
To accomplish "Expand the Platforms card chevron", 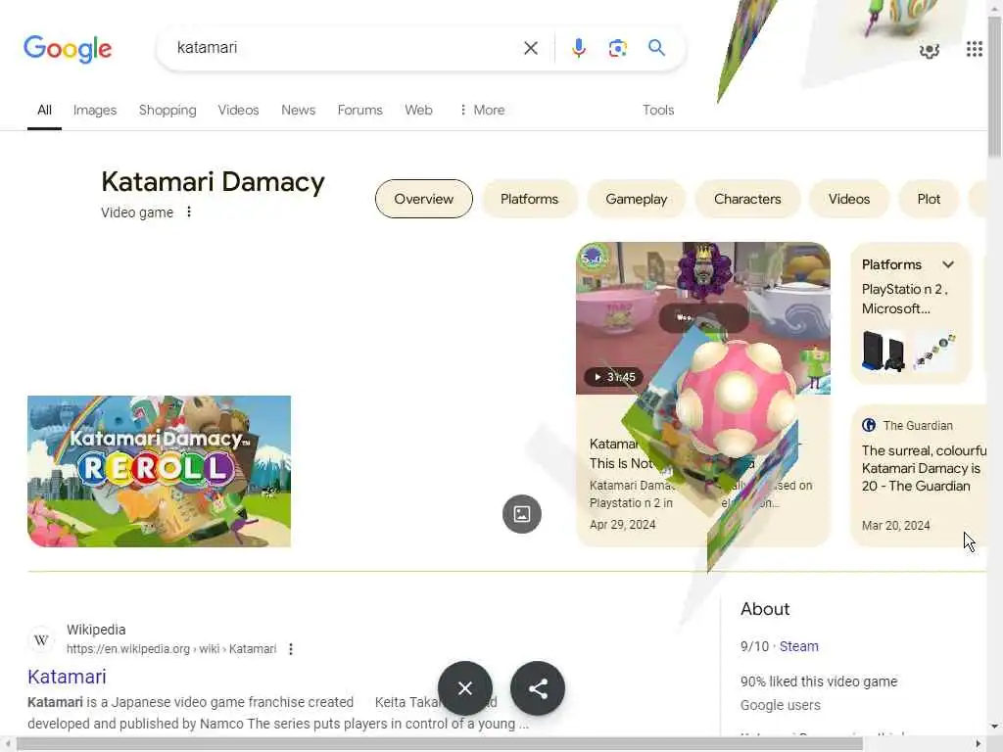I will pyautogui.click(x=948, y=264).
